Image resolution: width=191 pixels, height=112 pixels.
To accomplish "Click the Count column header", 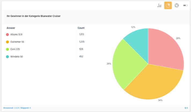I will [x=81, y=28].
